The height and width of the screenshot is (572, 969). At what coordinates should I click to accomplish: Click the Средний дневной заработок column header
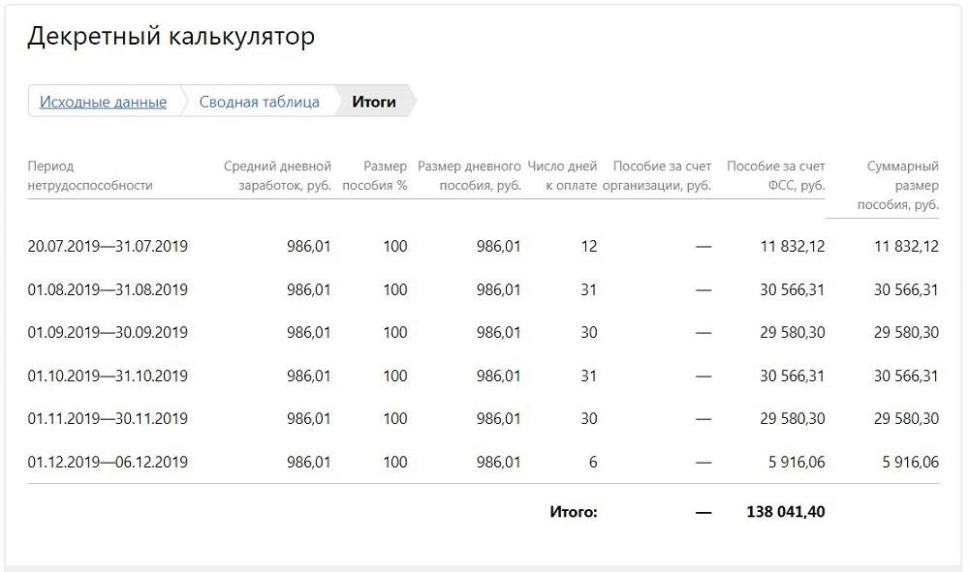(277, 176)
